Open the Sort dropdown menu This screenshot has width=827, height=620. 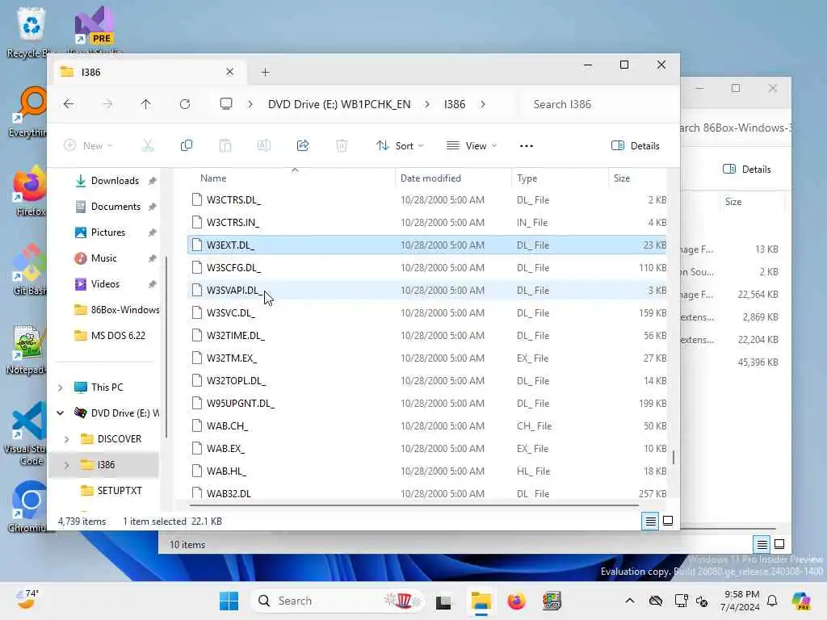[400, 145]
